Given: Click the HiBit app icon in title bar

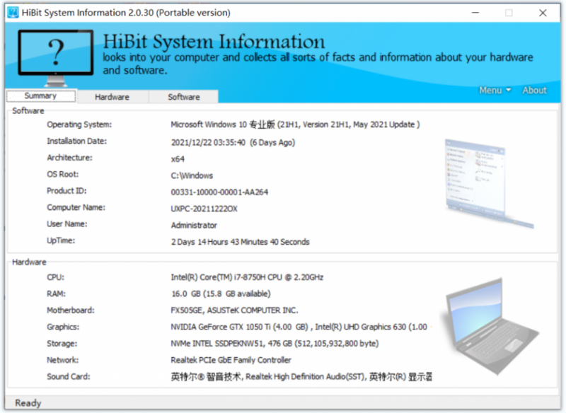Looking at the screenshot, I should coord(13,13).
